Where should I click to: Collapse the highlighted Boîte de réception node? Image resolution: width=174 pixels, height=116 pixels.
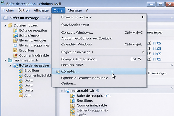click(10, 66)
